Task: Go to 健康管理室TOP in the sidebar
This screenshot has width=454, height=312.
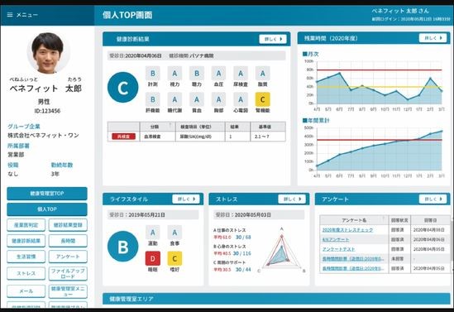Action: coord(47,194)
